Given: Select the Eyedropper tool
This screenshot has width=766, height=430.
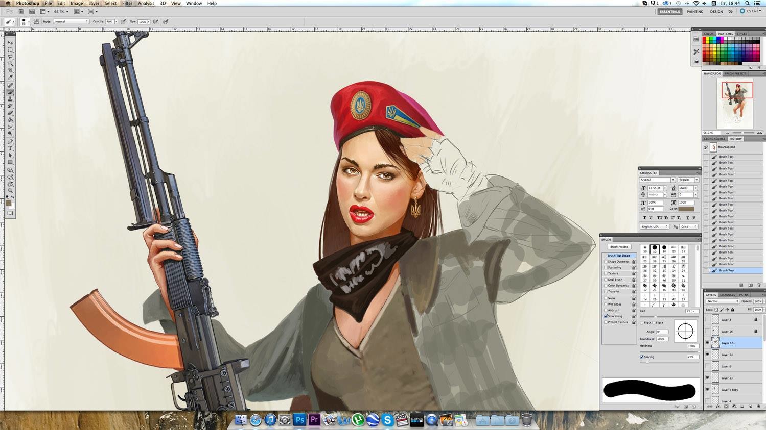Looking at the screenshot, I should tap(10, 78).
